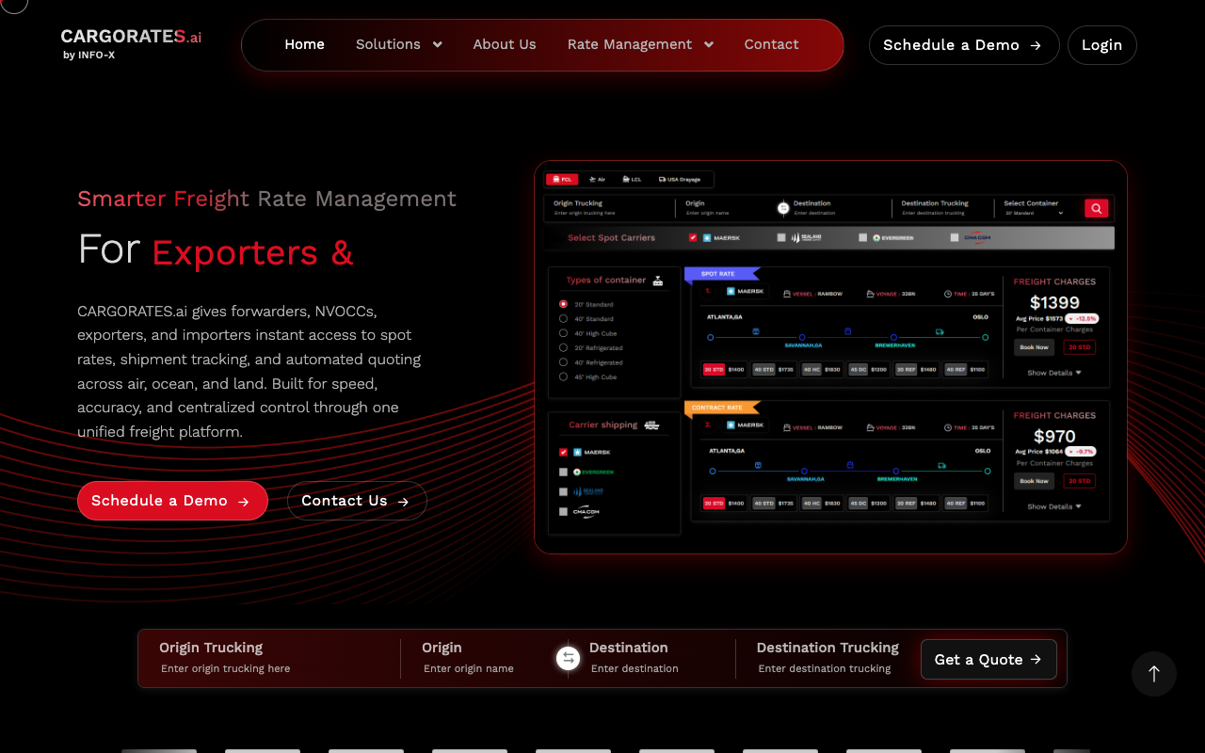Switch to the About Us menu item

pos(505,44)
